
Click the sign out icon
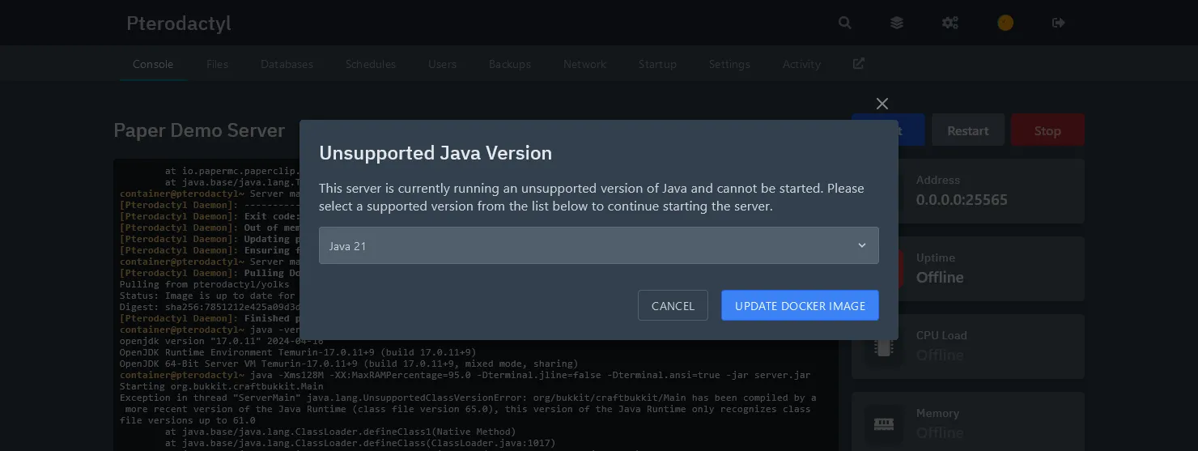tap(1058, 23)
